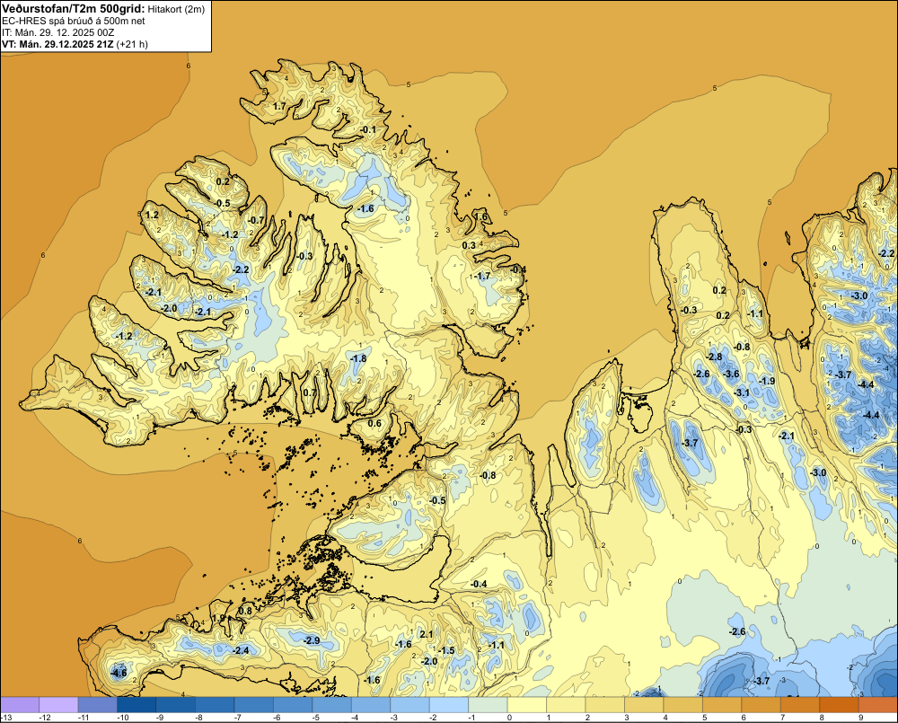Click the '(+21 h)' forecast offset
Viewport: 898px width, 723px height.
click(x=132, y=44)
